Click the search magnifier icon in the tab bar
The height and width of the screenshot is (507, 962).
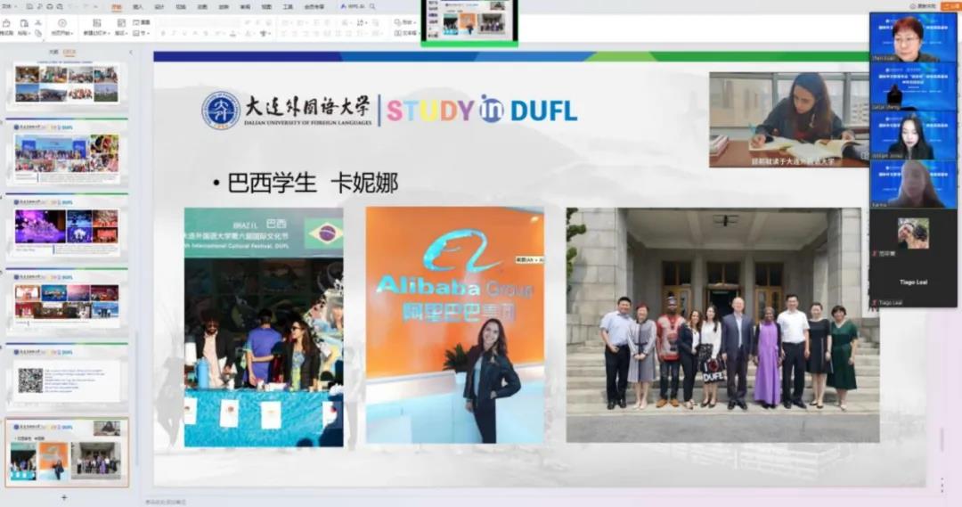(x=371, y=6)
